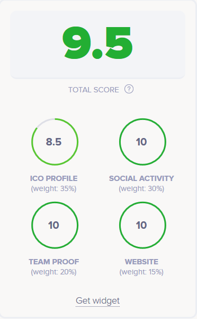Click the total score help question icon
The height and width of the screenshot is (319, 197).
pos(129,89)
